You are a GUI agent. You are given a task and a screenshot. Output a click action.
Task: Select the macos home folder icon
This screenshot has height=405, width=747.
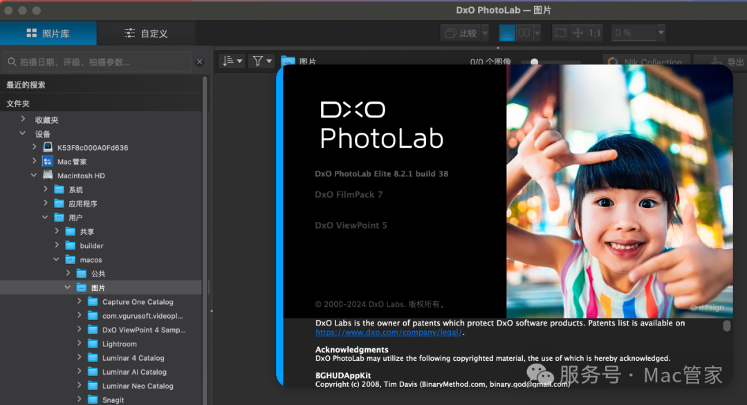71,260
